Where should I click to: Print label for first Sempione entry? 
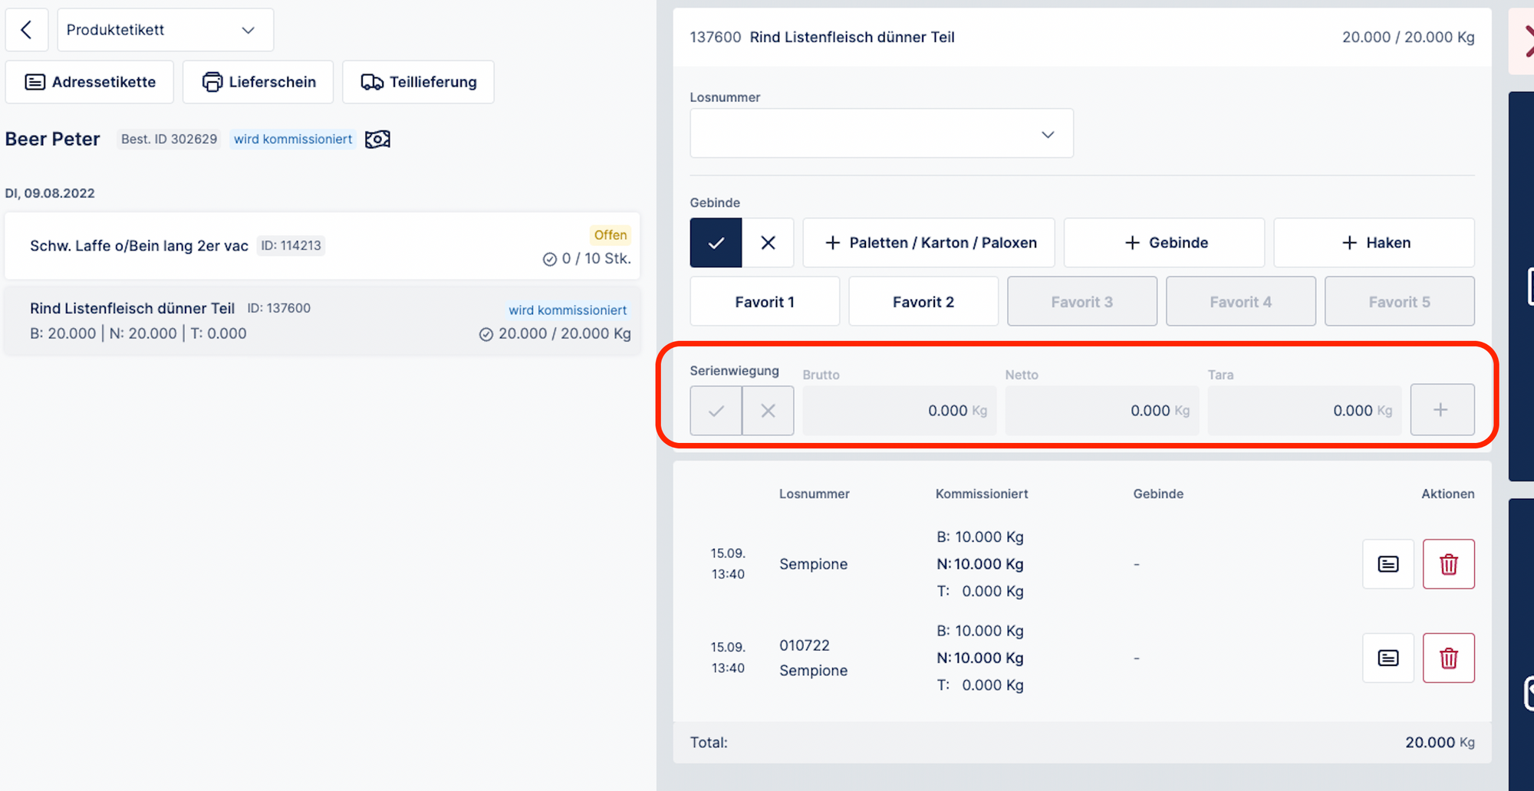pos(1388,564)
